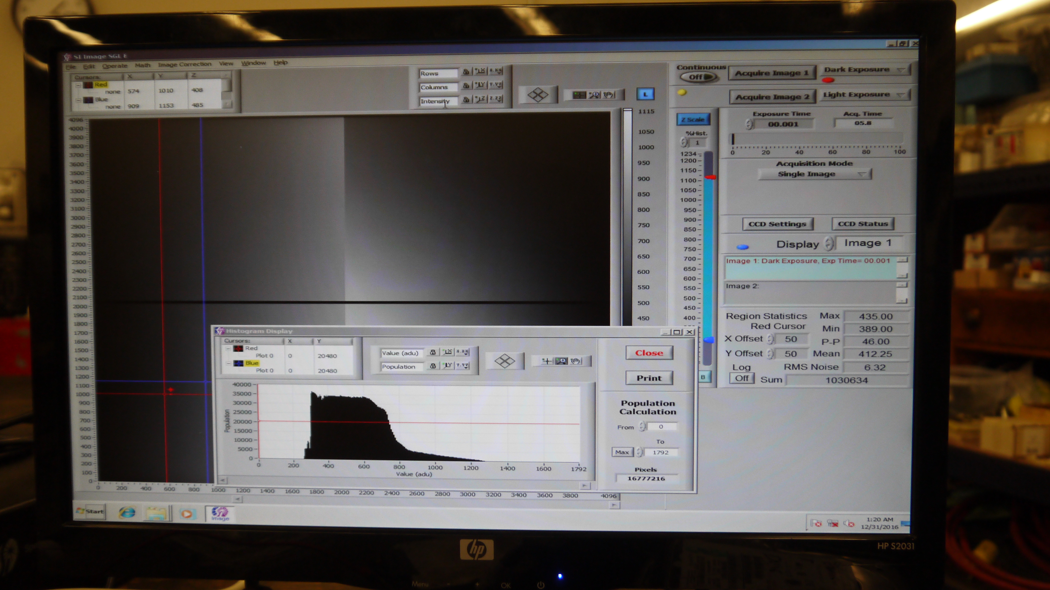This screenshot has height=590, width=1050.
Task: Click the histogram cursor mover diamond
Action: [x=504, y=361]
